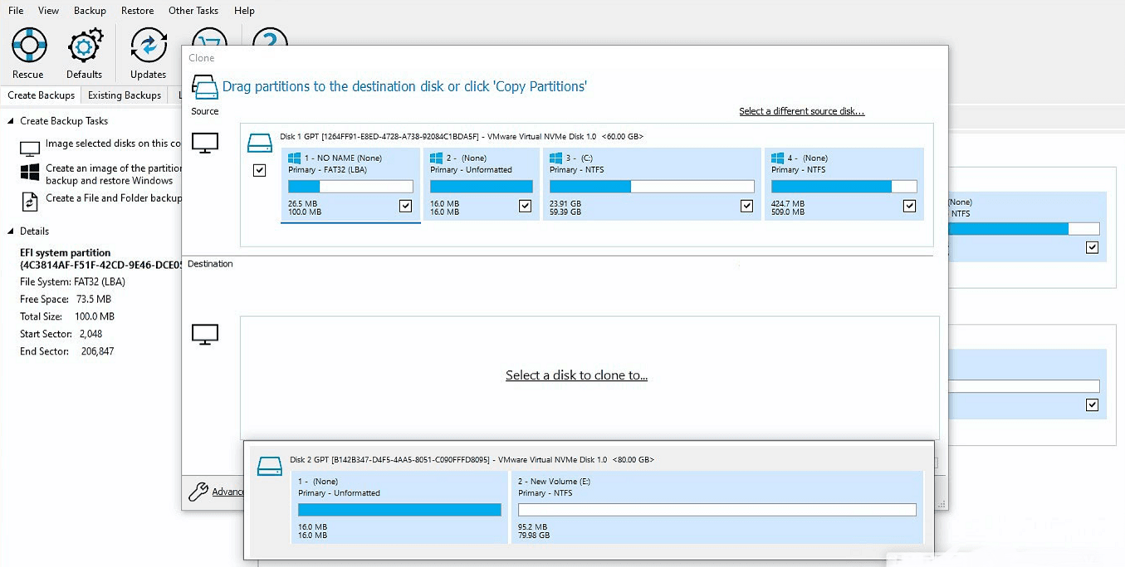Toggle upper checkbox in background main window
Viewport: 1125px width, 567px height.
(x=1092, y=247)
